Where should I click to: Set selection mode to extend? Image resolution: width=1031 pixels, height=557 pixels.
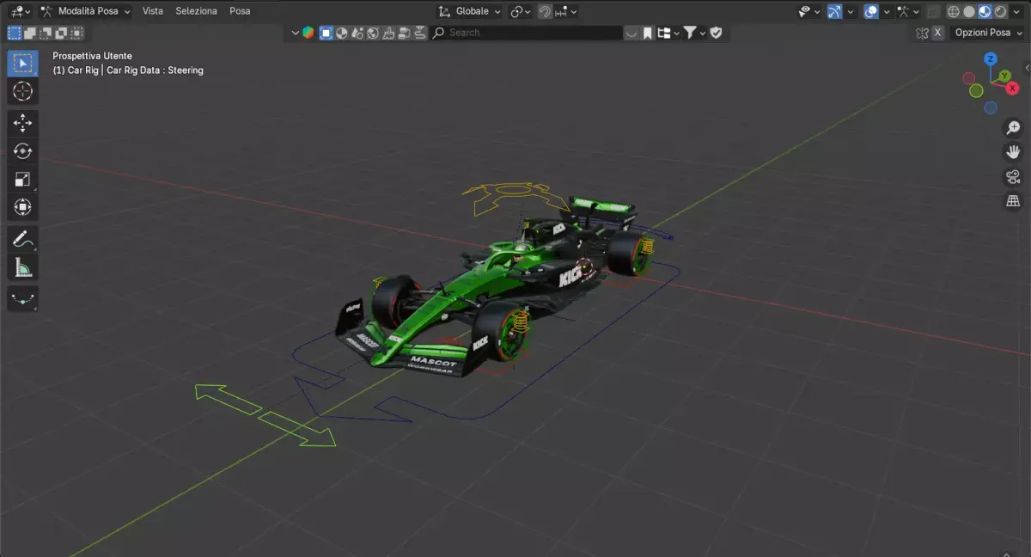coord(30,33)
